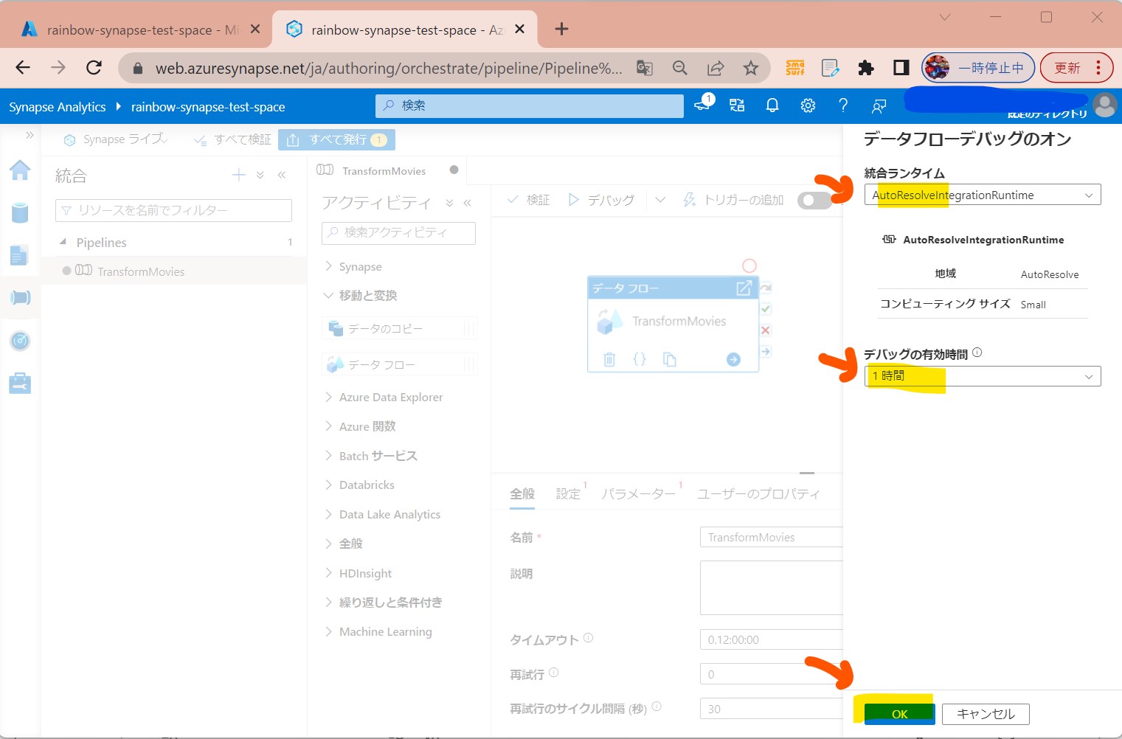Viewport: 1122px width, 739px height.
Task: Click the add new resource plus icon
Action: 238,175
